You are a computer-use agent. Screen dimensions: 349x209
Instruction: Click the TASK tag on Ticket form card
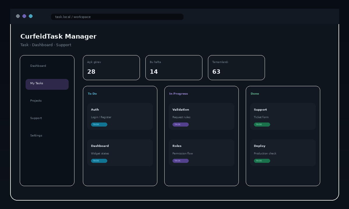tap(262, 125)
